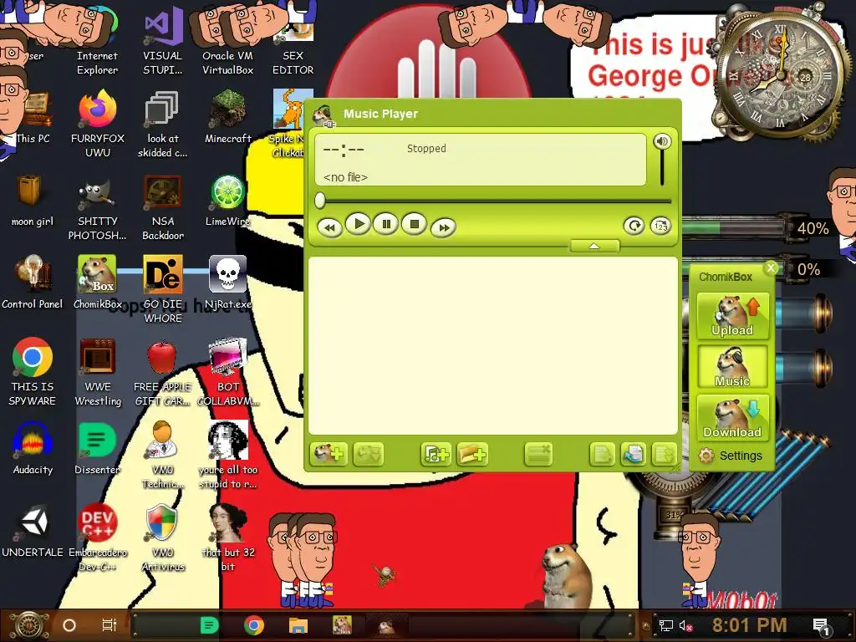856x642 pixels.
Task: Select the ChomikBox desktop icon
Action: tap(97, 283)
